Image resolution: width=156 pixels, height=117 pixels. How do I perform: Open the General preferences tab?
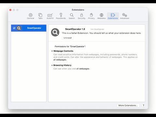[x=31, y=16]
